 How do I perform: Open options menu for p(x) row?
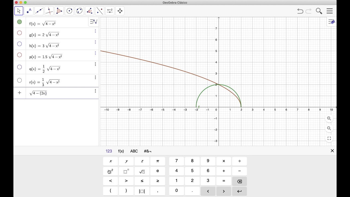tap(95, 53)
